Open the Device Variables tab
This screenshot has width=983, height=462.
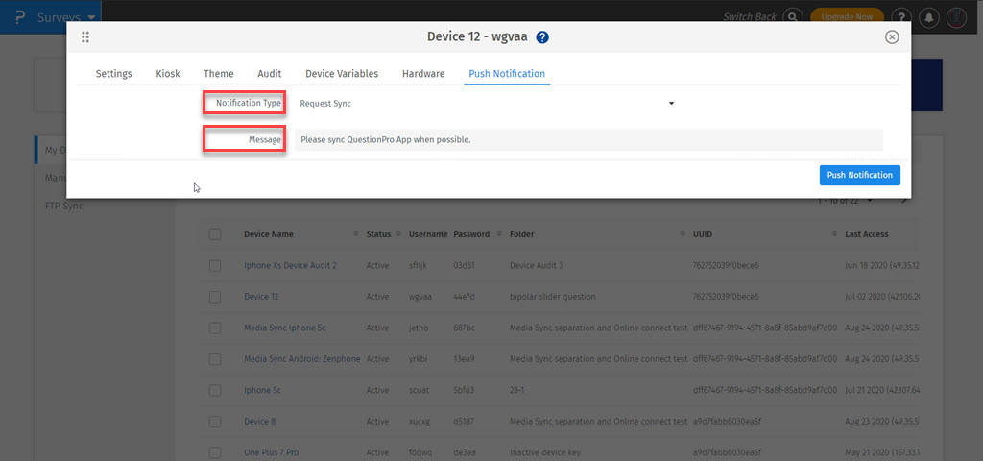coord(342,74)
